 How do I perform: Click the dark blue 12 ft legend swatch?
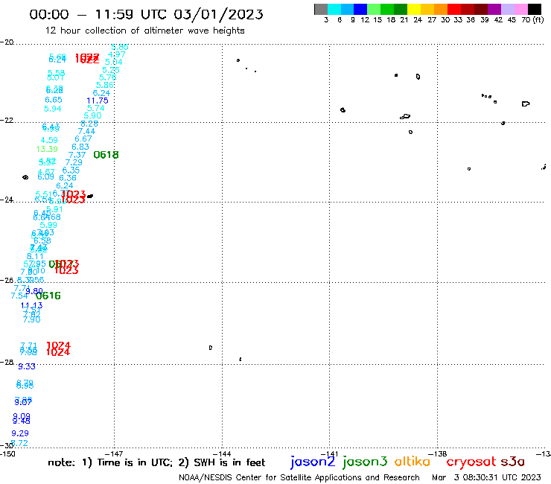(x=360, y=9)
